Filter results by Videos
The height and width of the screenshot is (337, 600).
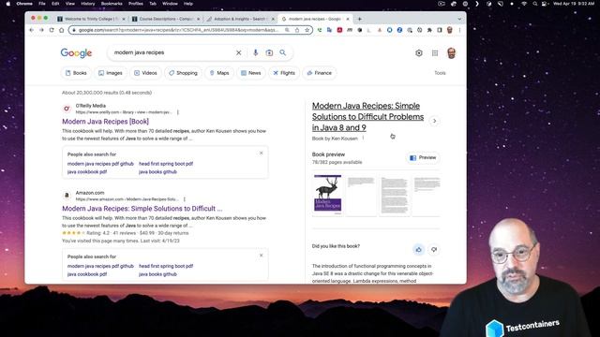[x=145, y=73]
